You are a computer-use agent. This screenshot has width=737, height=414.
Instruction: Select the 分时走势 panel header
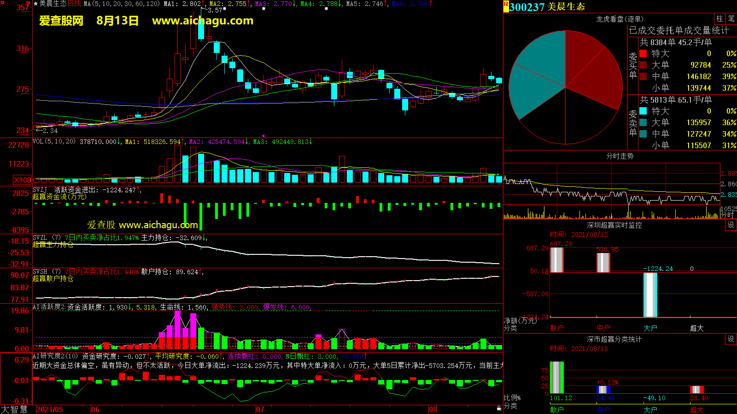click(620, 156)
